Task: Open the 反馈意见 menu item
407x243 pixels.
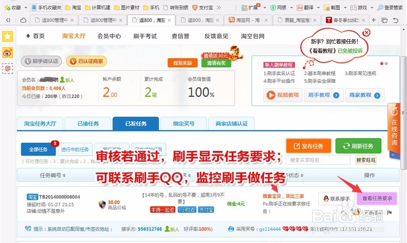Action: click(216, 36)
